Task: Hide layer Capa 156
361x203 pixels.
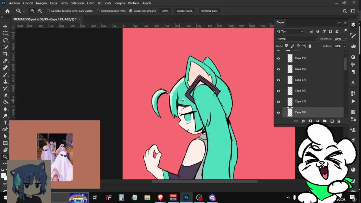Action: pos(278,69)
